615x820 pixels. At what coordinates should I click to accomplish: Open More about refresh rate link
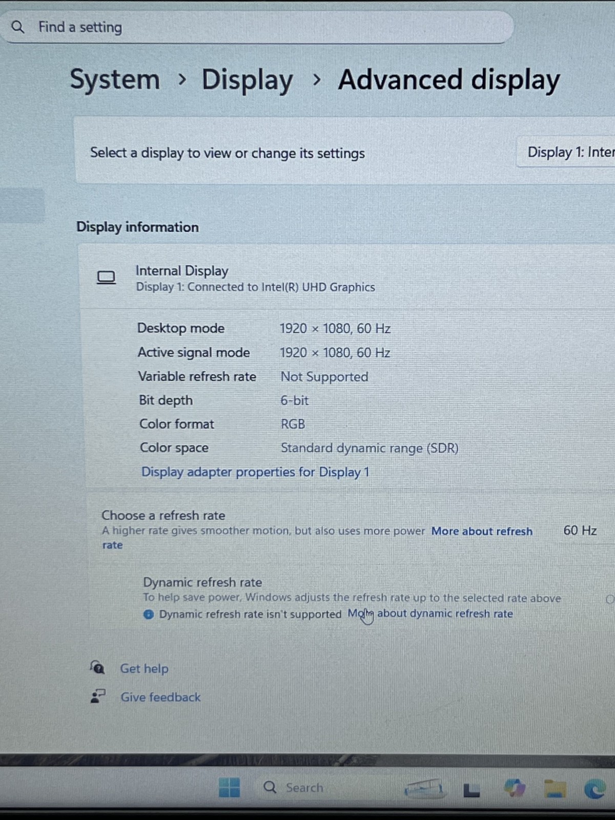click(482, 531)
